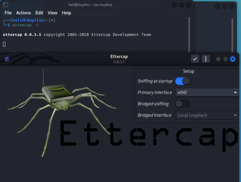Enable the Bridged sniffing switch
This screenshot has width=241, height=182.
(x=182, y=104)
